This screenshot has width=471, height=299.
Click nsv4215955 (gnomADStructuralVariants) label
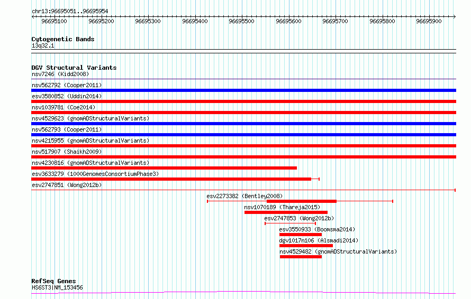tap(90, 141)
